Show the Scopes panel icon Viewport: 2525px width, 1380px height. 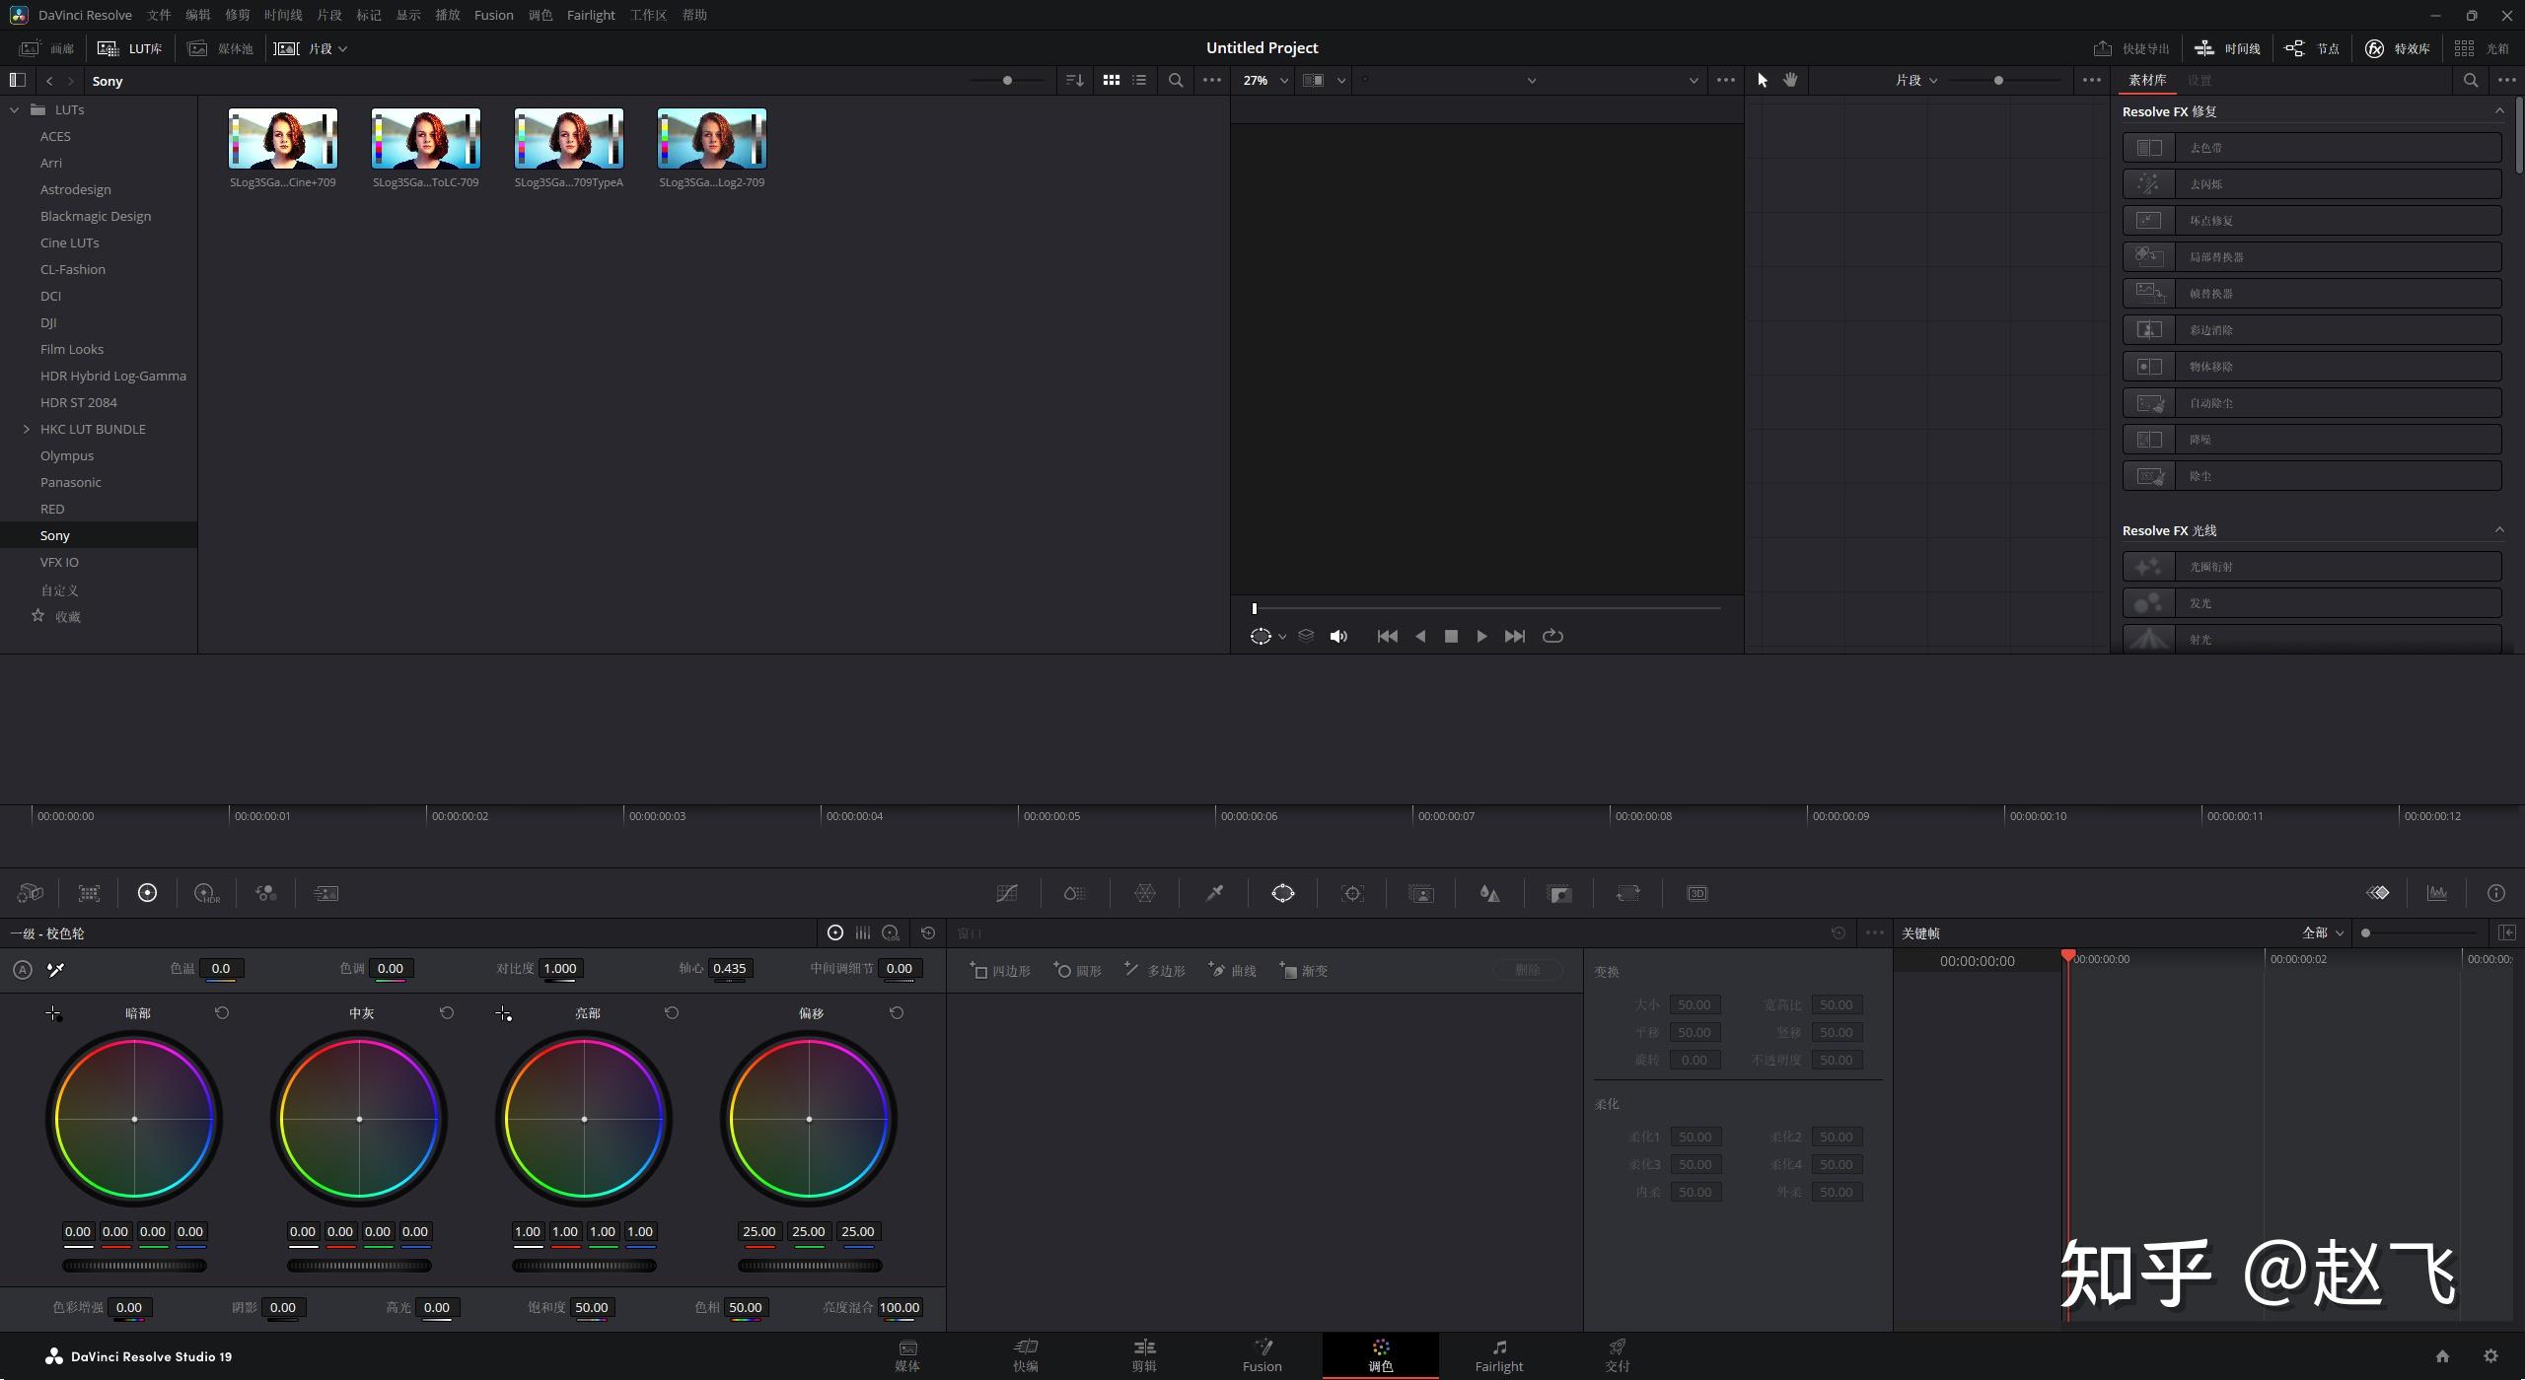pyautogui.click(x=2437, y=893)
